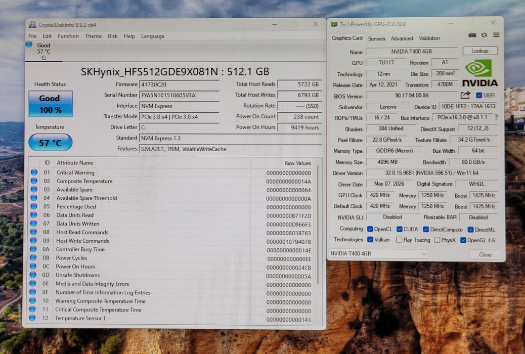
Task: Enable the PhysX checkbox
Action: pyautogui.click(x=437, y=240)
